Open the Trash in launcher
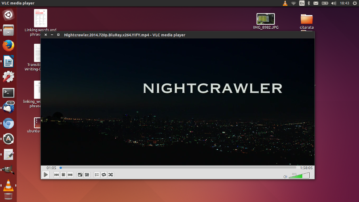The height and width of the screenshot is (202, 359). [x=8, y=197]
